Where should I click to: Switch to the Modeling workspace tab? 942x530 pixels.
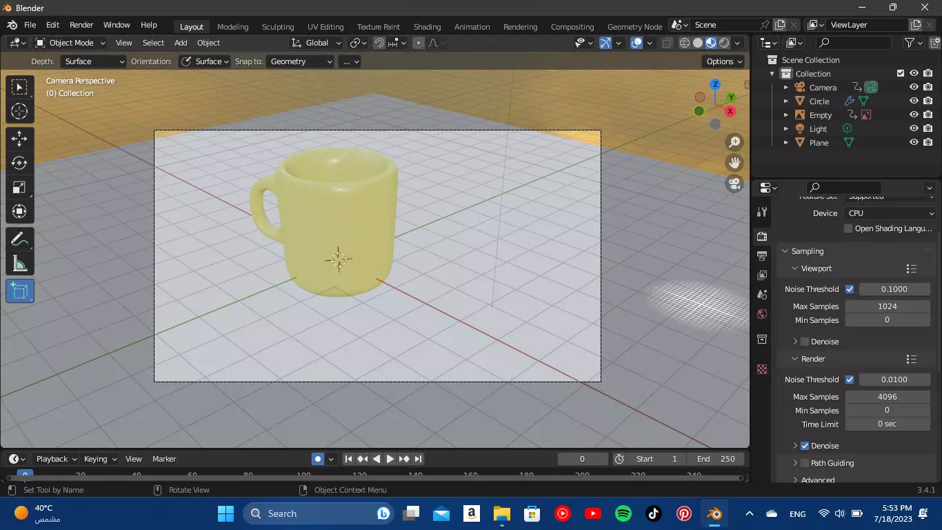point(232,27)
